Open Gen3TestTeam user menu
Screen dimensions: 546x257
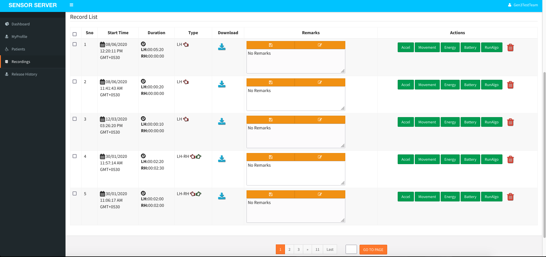click(x=523, y=5)
